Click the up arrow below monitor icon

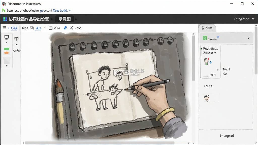7,43
